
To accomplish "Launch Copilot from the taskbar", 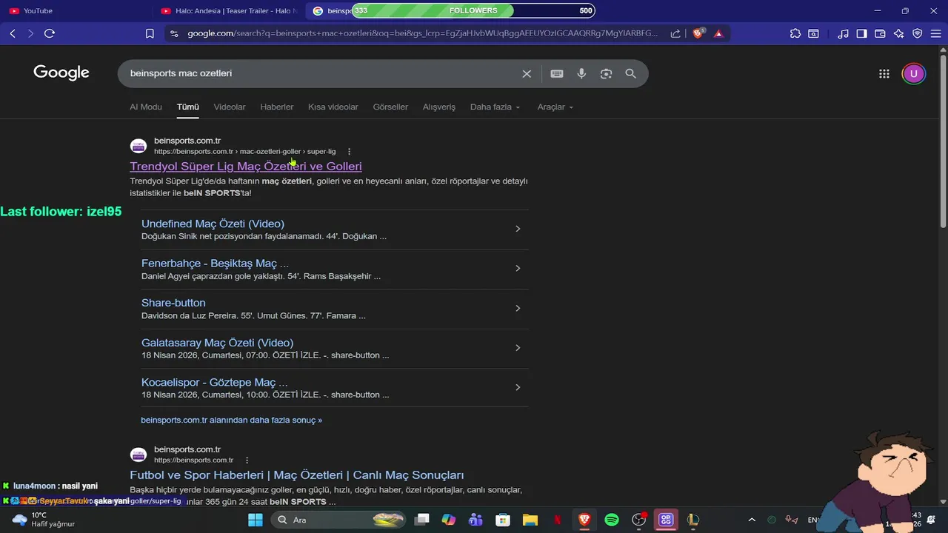I will coord(449,520).
